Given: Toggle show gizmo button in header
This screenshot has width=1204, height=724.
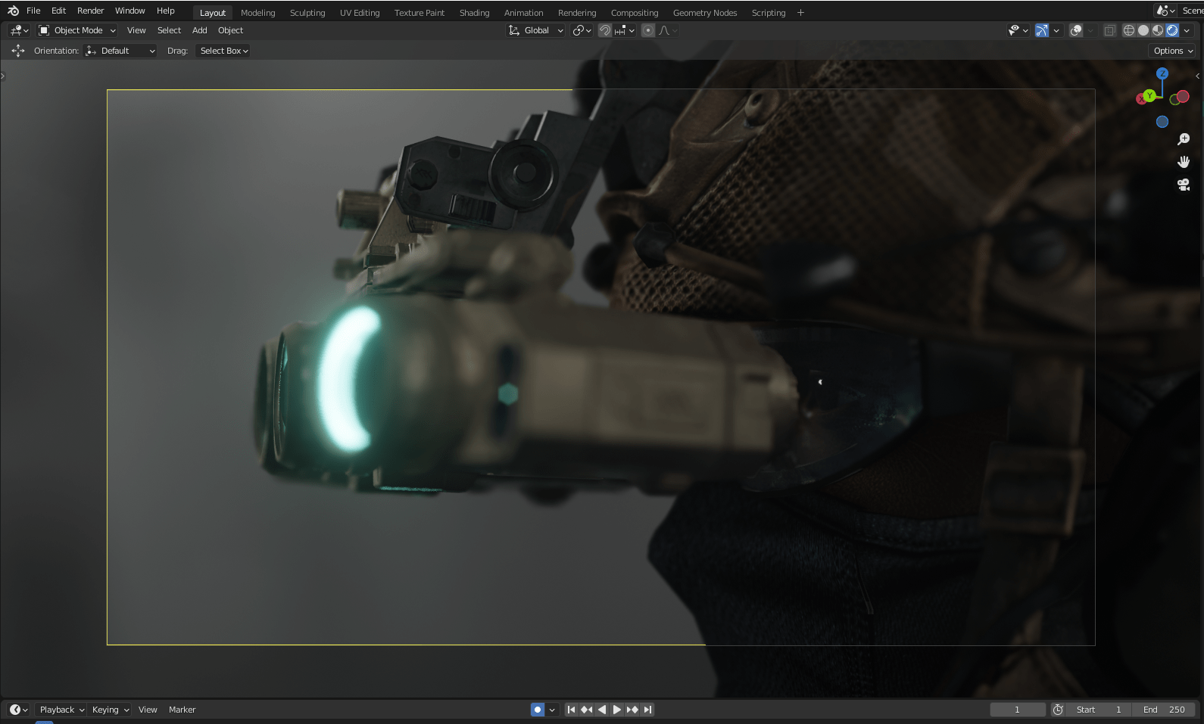Looking at the screenshot, I should click(1042, 30).
